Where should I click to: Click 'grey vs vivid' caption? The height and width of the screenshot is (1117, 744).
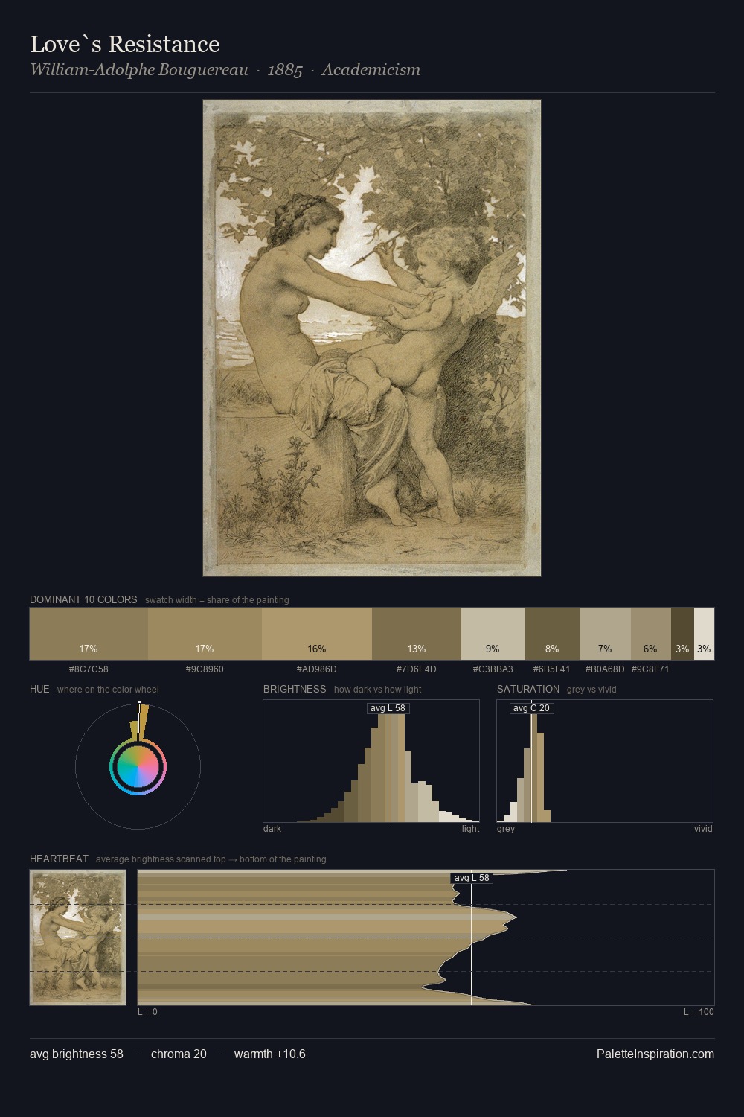tap(591, 690)
